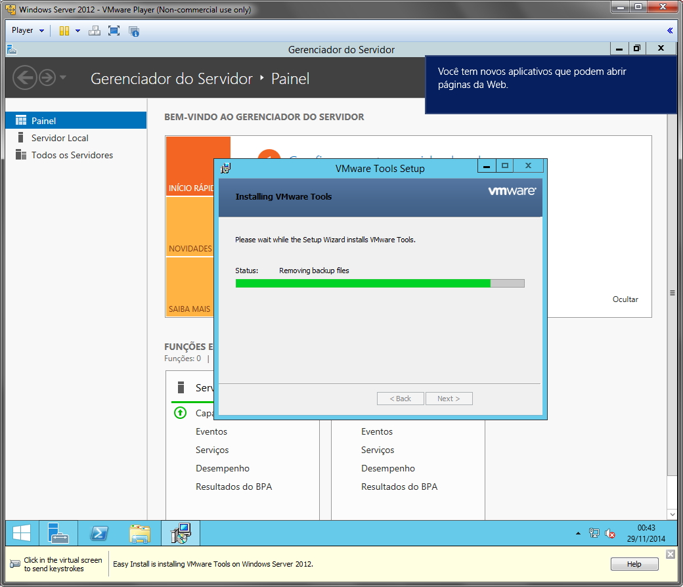This screenshot has height=587, width=683.
Task: Open Eventos in the left server tile
Action: (x=211, y=431)
